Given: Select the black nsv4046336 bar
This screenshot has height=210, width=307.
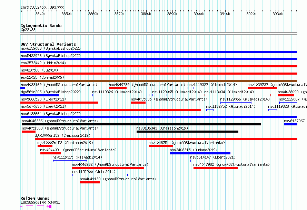Looking at the screenshot, I should coord(141,124).
